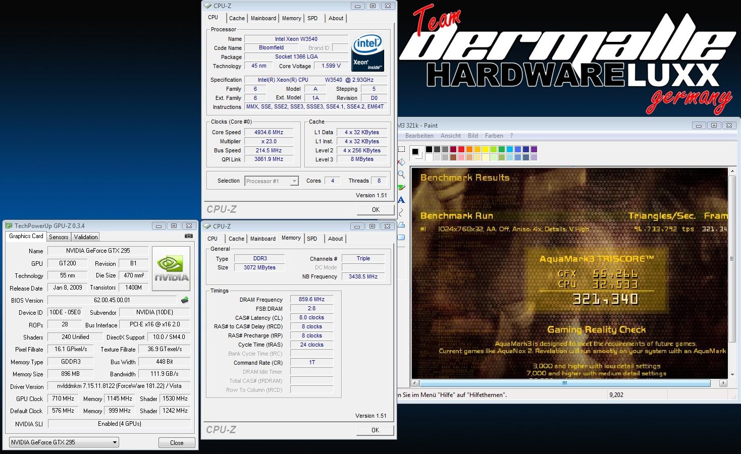741x454 pixels.
Task: Pick the pink color swatch in Paint palette
Action: click(x=461, y=157)
